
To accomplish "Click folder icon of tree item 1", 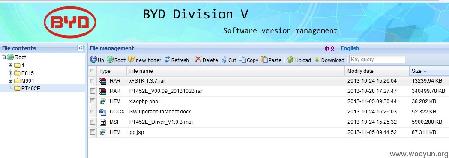I will click(x=17, y=65).
